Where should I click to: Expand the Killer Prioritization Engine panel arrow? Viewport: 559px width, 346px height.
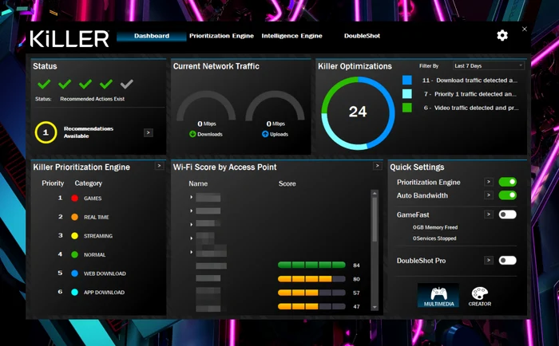click(x=159, y=166)
